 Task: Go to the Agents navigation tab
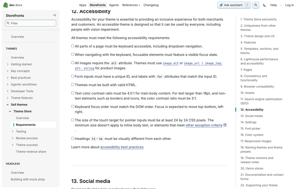point(114,5)
